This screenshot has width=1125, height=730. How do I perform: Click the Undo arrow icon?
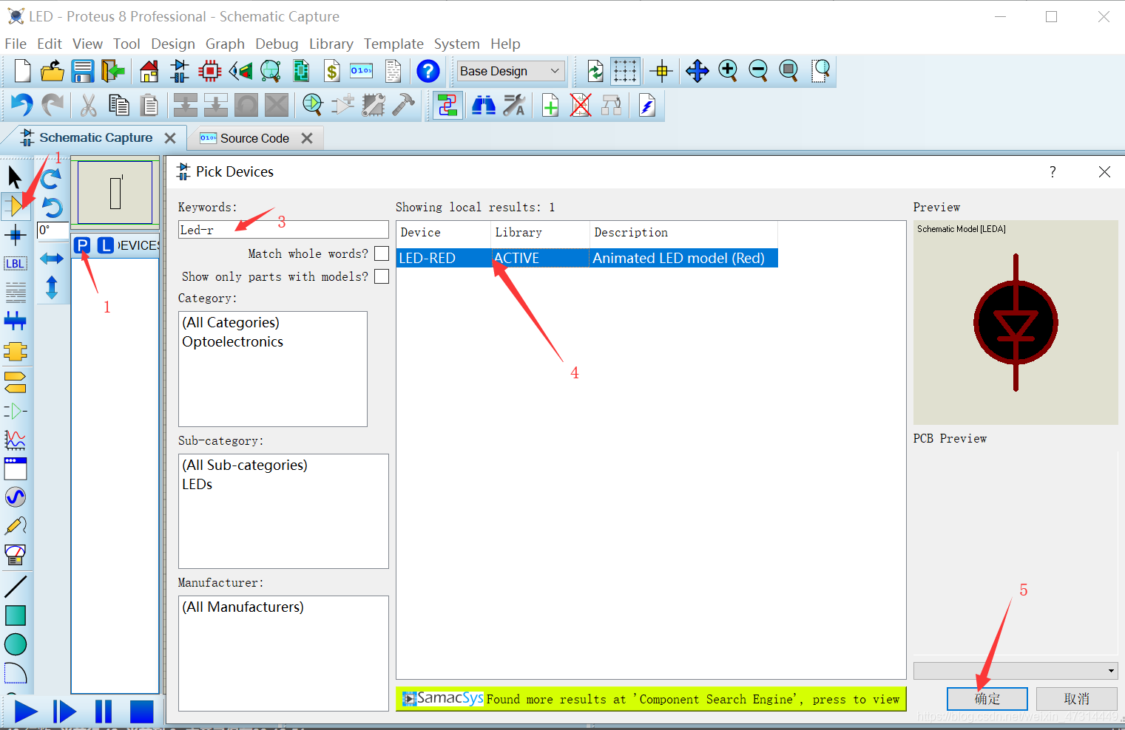click(x=21, y=105)
